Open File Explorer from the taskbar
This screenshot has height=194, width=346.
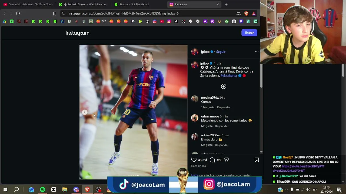click(x=65, y=190)
